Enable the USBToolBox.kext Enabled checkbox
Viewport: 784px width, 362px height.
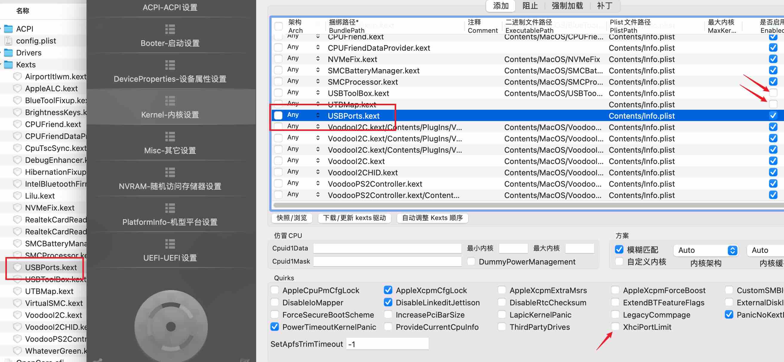pyautogui.click(x=773, y=93)
